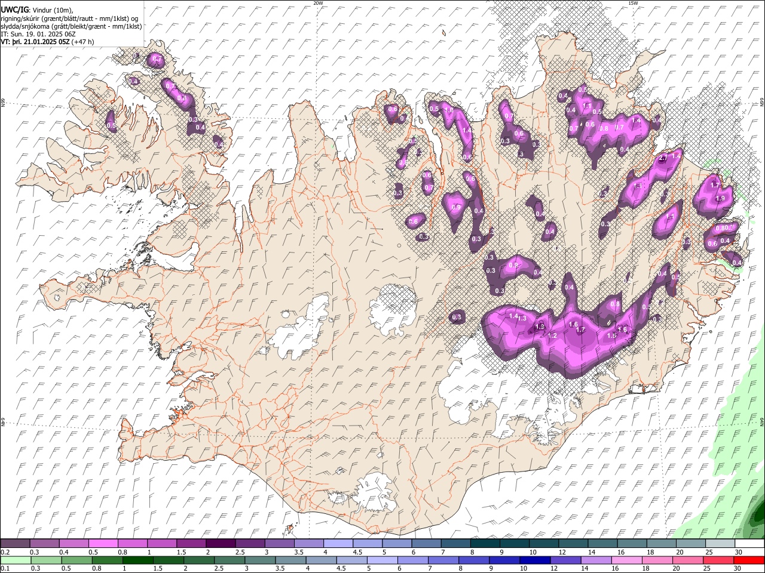This screenshot has width=765, height=573.
Task: Click the 20W longitude label at top
Action: (318, 3)
